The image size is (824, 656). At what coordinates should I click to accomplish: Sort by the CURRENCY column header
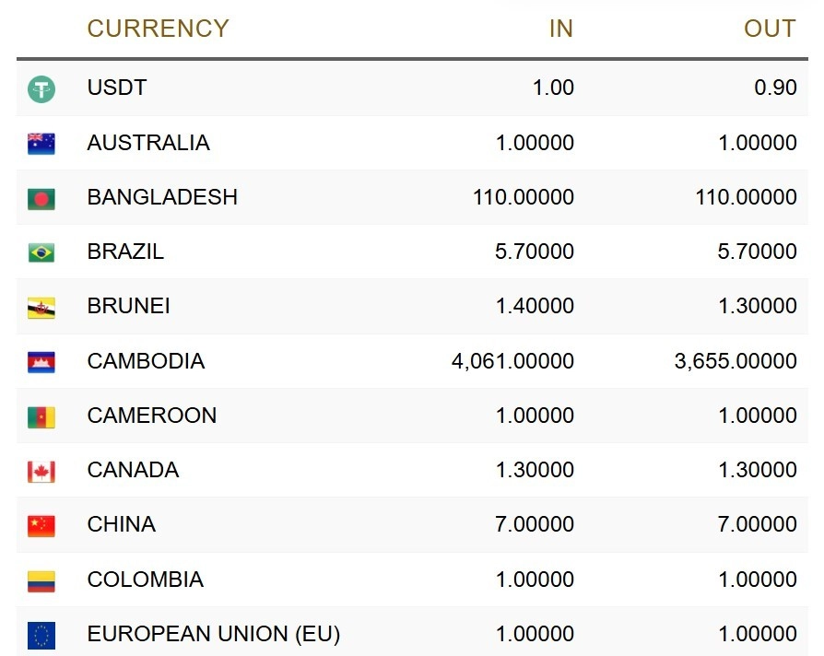coord(158,29)
